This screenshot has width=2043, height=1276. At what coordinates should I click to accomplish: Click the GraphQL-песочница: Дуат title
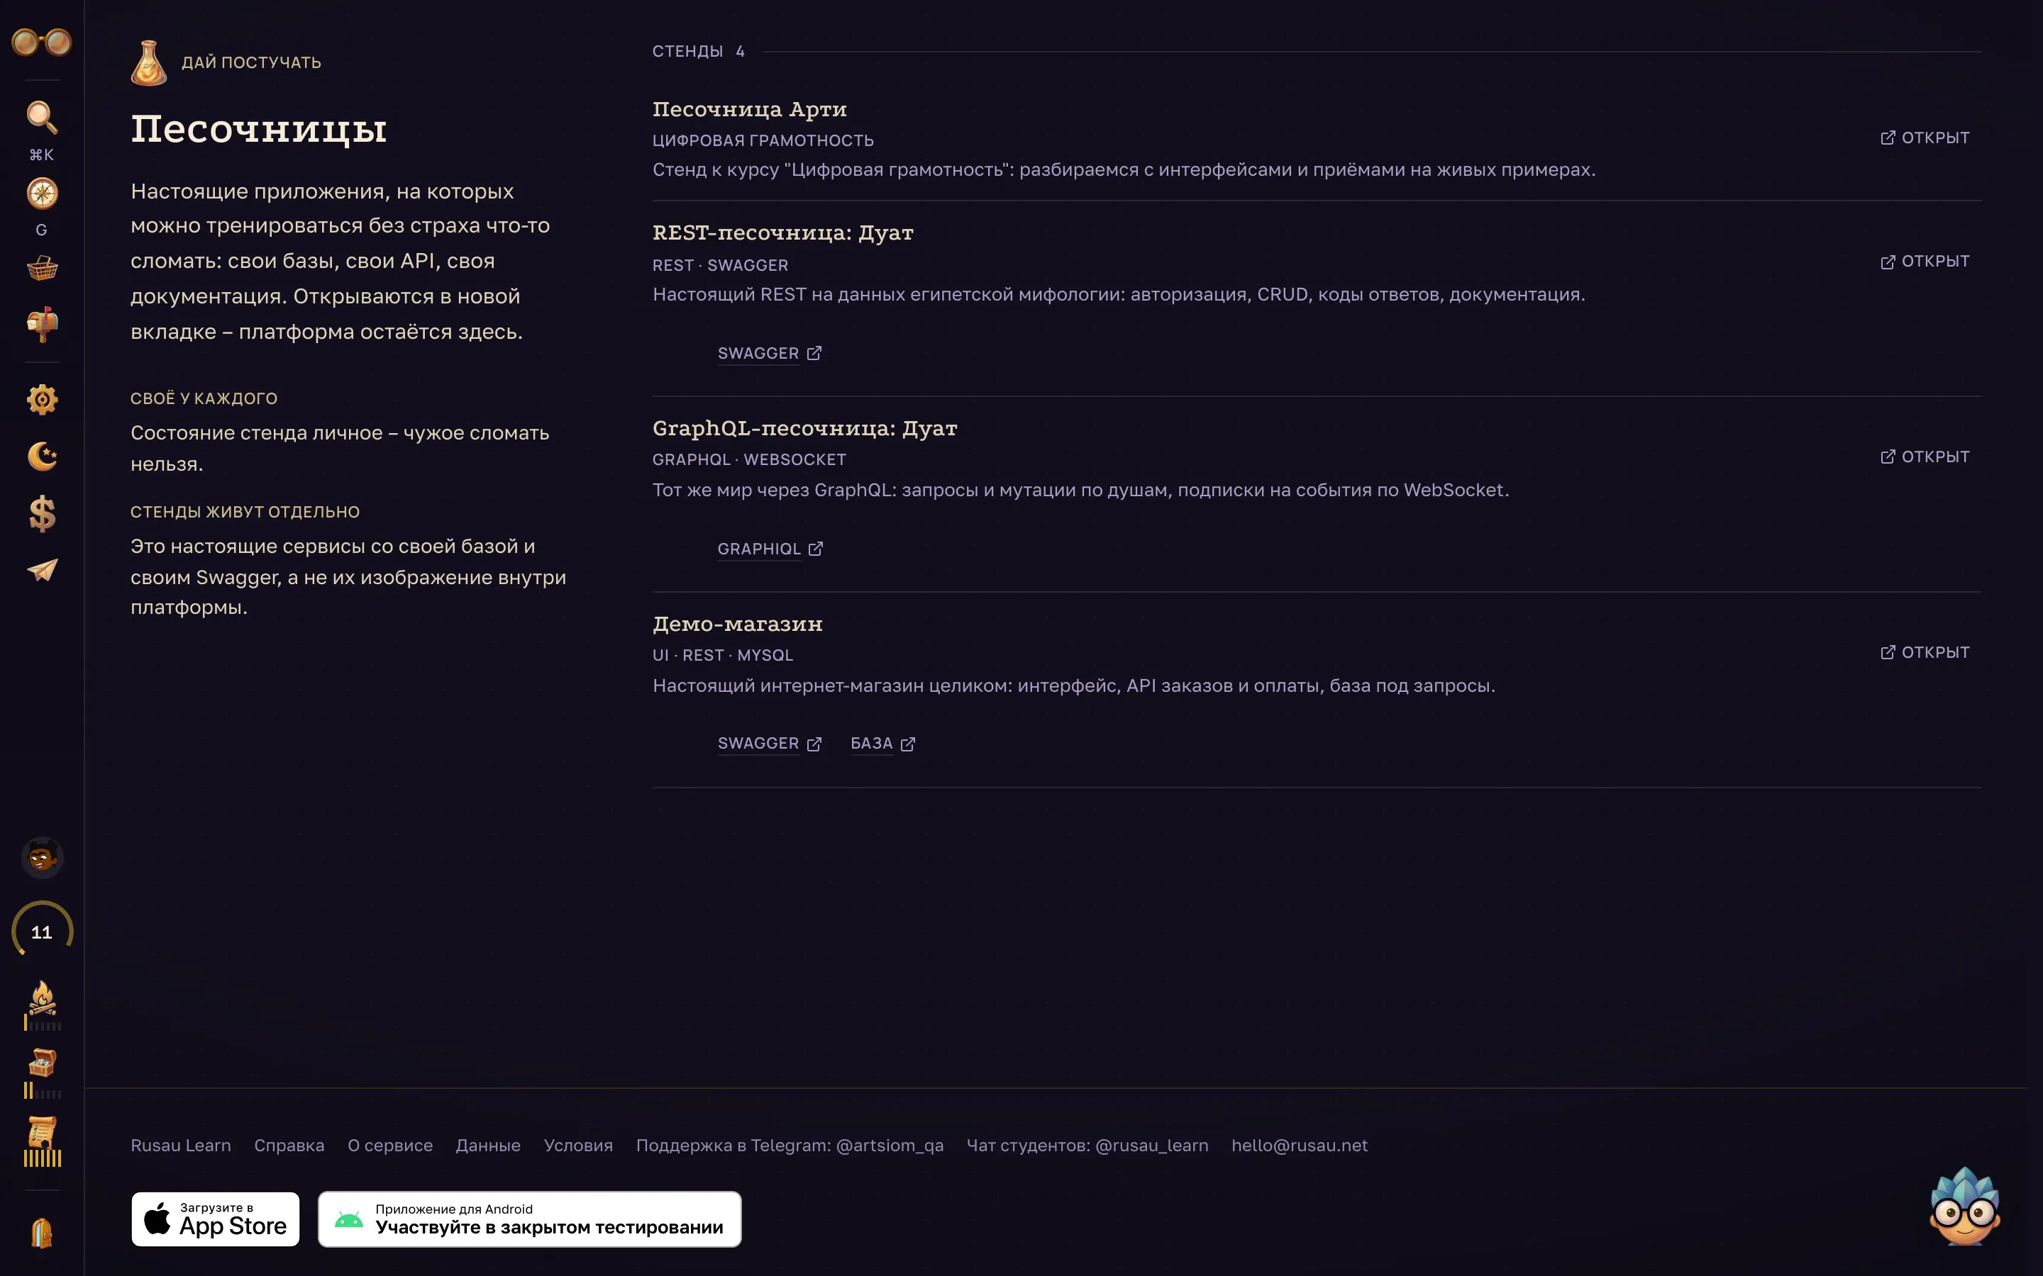(804, 429)
